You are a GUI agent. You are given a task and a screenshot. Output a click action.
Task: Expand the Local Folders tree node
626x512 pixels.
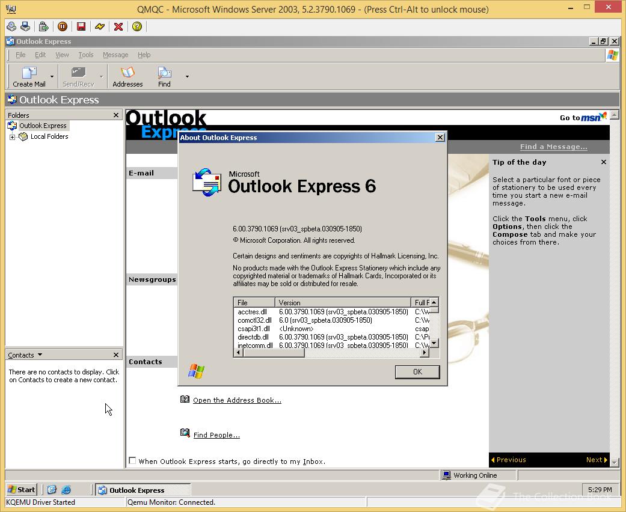13,137
